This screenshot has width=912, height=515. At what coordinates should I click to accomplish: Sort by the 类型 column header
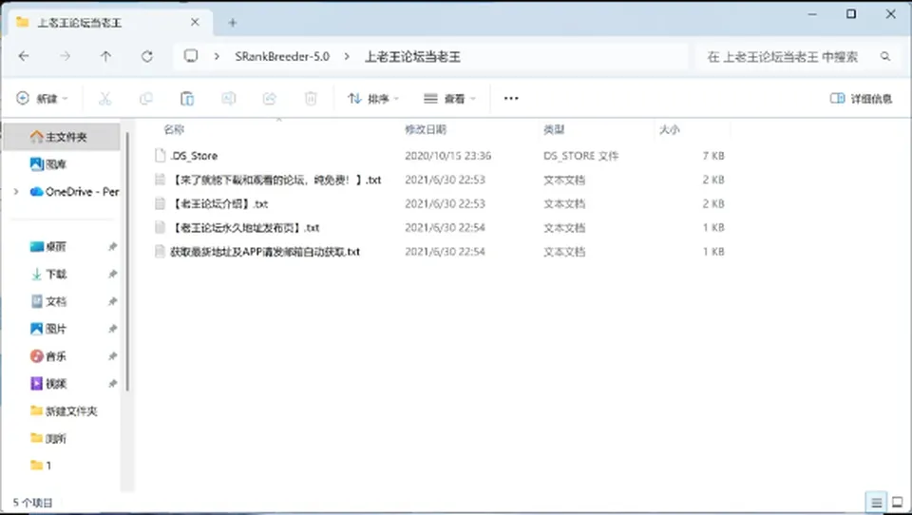coord(554,129)
